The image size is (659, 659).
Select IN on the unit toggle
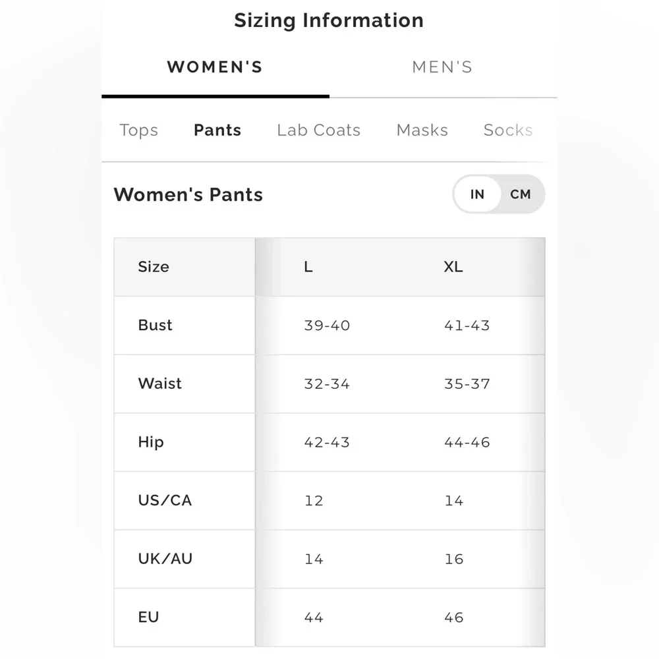click(477, 194)
